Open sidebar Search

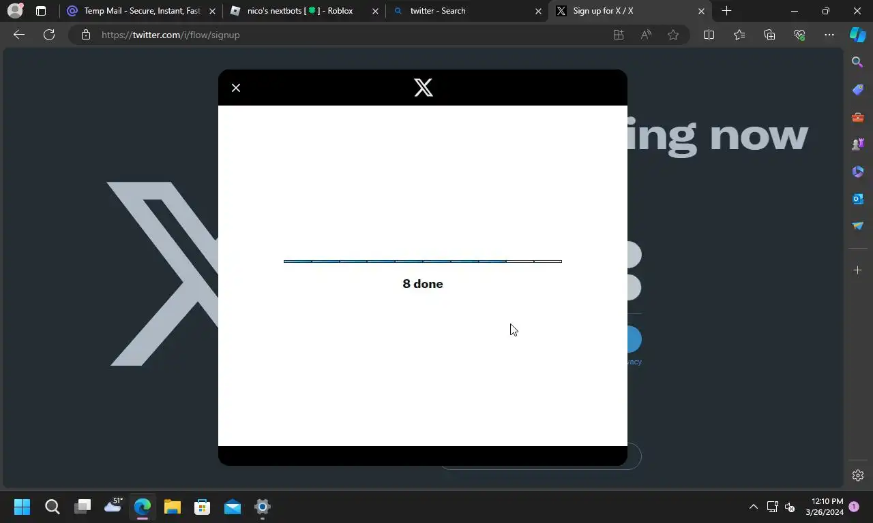(x=858, y=62)
